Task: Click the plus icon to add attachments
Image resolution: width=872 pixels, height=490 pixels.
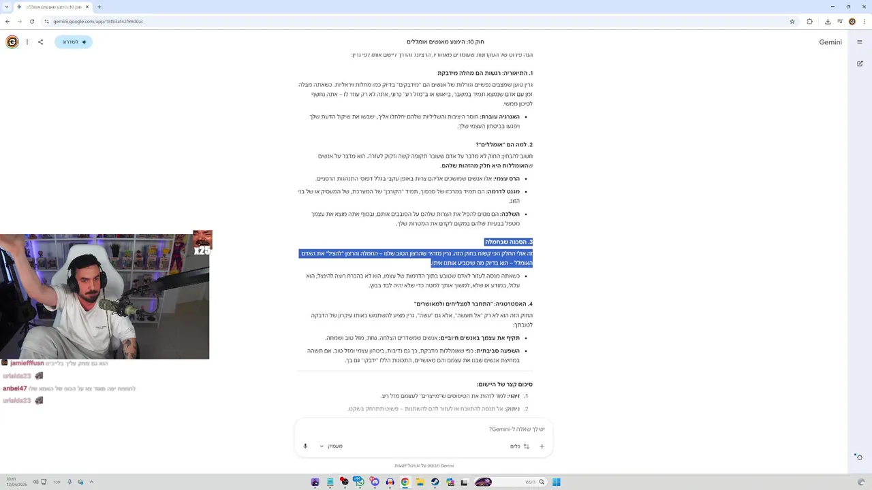Action: point(542,446)
